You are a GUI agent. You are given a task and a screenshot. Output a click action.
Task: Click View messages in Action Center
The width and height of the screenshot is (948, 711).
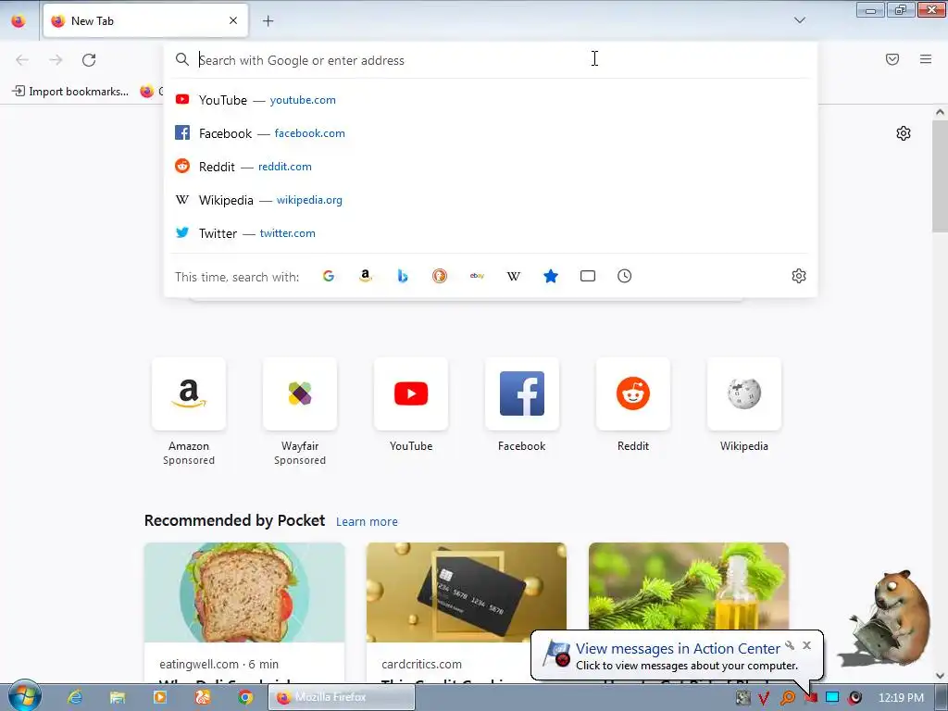678,649
